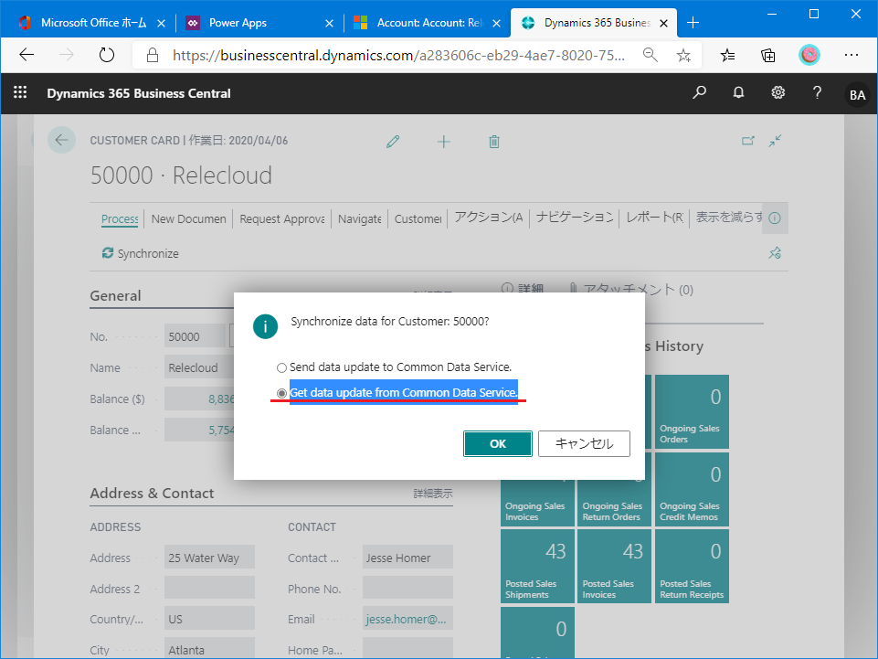Open Business Central search magnifier
This screenshot has height=659, width=878.
pos(699,93)
